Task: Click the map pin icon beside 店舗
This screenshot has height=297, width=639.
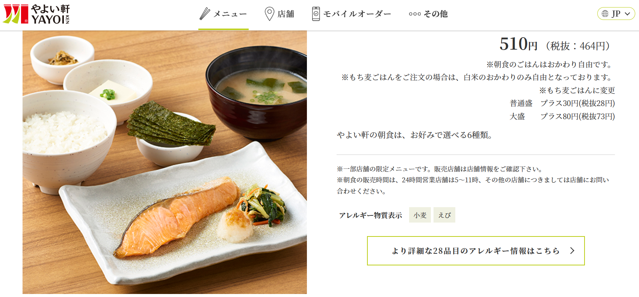Action: 269,14
